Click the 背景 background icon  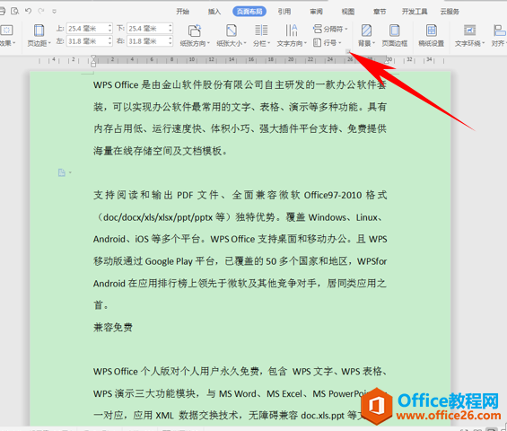coord(366,31)
